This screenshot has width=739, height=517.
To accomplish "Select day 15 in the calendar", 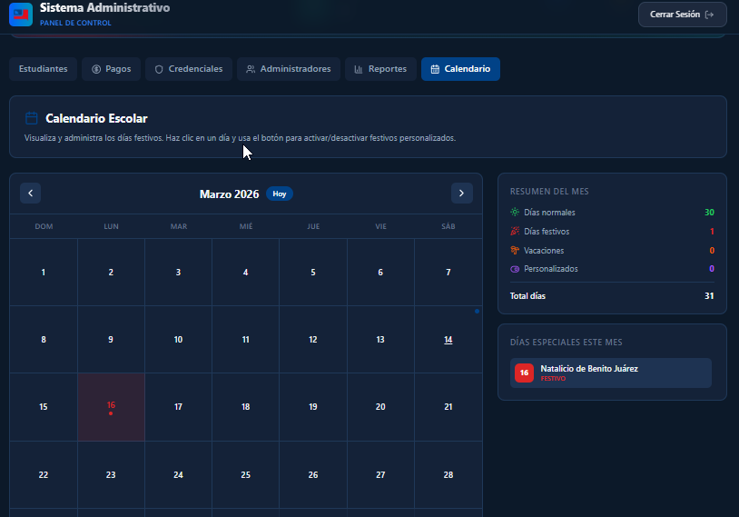I will tap(44, 407).
